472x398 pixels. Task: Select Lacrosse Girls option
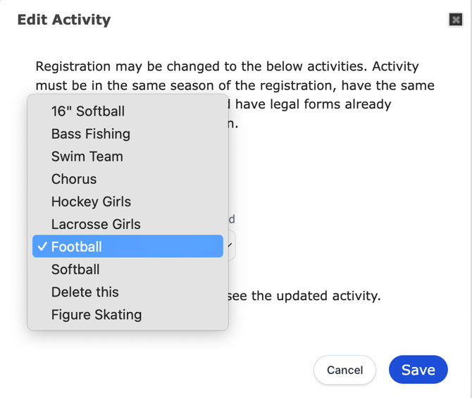(x=128, y=224)
